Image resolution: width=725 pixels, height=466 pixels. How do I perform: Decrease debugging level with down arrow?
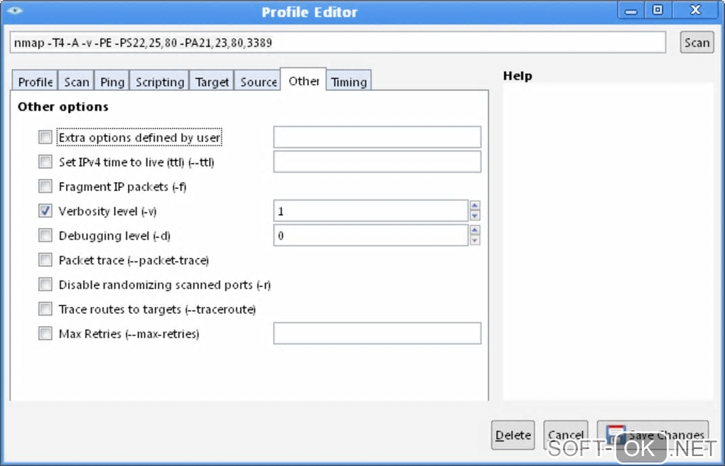tap(474, 240)
